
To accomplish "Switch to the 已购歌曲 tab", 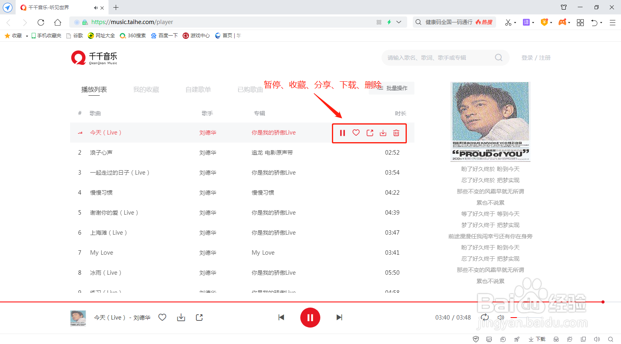I will (x=250, y=89).
